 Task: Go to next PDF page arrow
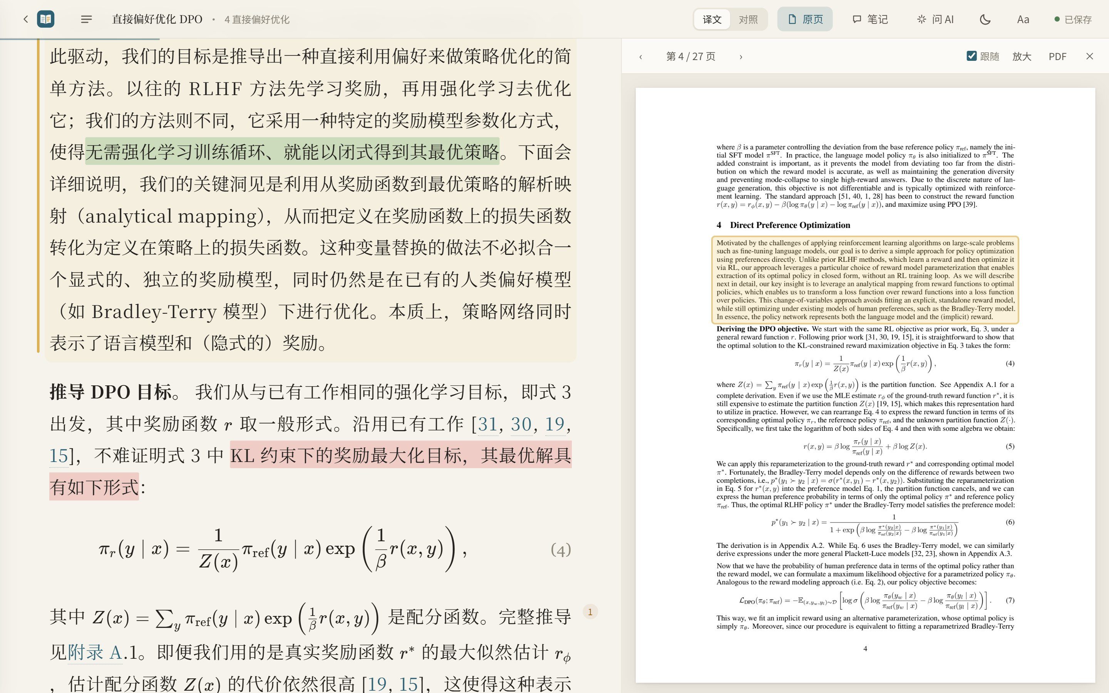(x=740, y=57)
